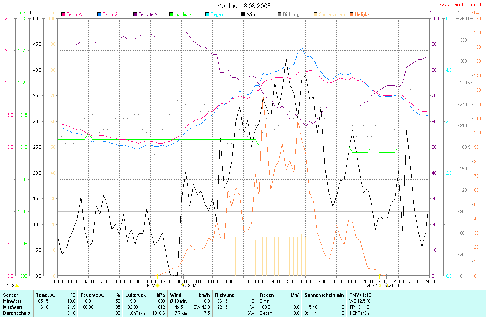The height and width of the screenshot is (317, 486).
Task: Click the klux axis unit header
Action: [x=475, y=12]
